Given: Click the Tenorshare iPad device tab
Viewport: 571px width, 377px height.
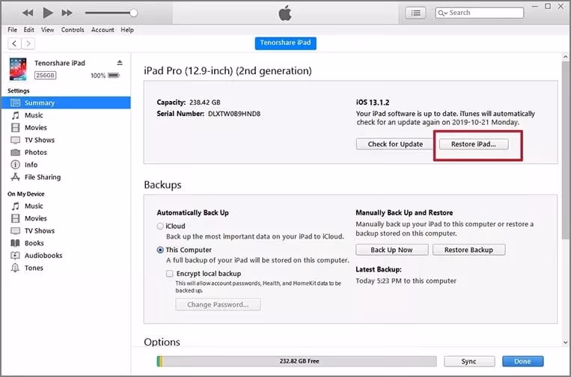Looking at the screenshot, I should point(286,43).
